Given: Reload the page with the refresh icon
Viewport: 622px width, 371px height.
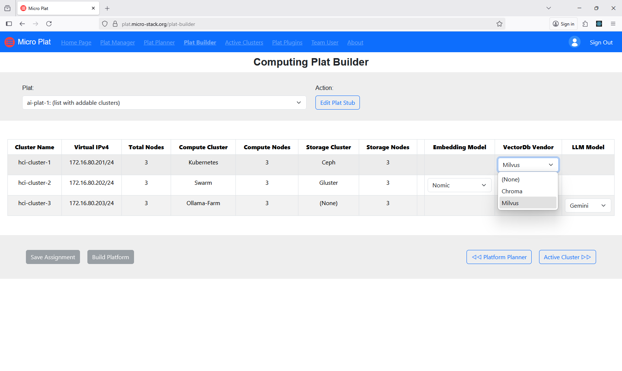Looking at the screenshot, I should [49, 24].
